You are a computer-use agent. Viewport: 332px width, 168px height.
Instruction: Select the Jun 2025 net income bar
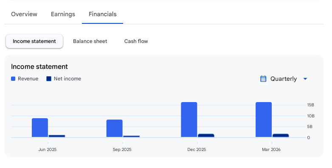click(57, 136)
